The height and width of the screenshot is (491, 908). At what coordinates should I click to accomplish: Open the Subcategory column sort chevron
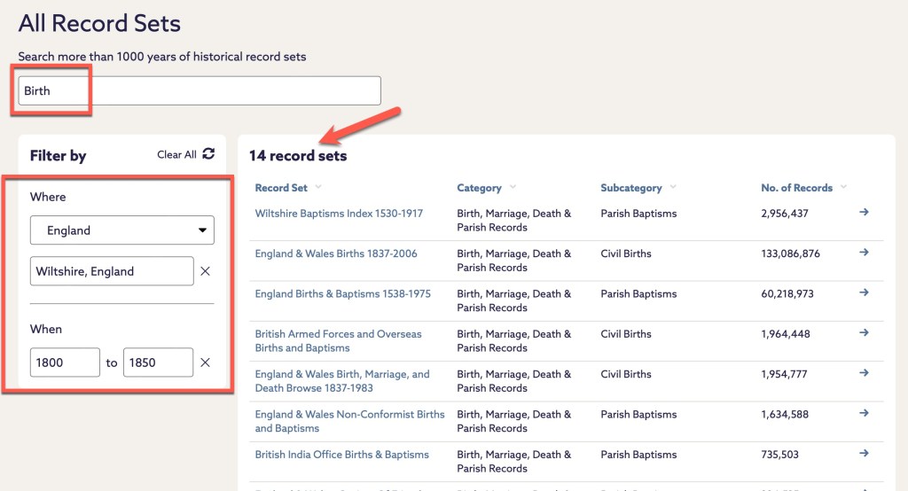point(673,187)
